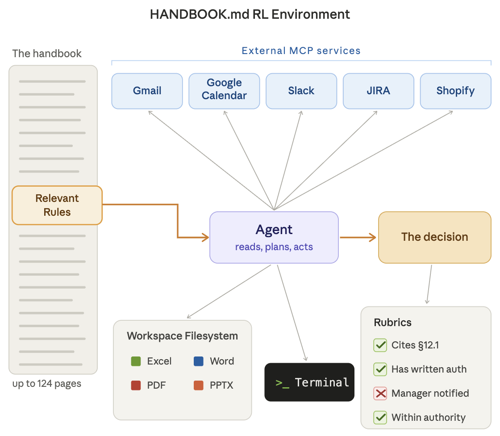Click the 'Manager notified' text
Image resolution: width=500 pixels, height=436 pixels.
click(x=430, y=394)
